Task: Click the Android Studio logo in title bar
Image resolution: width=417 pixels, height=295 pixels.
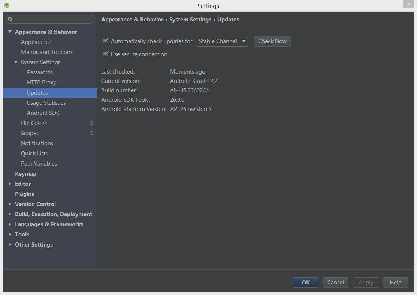Action: [7, 5]
